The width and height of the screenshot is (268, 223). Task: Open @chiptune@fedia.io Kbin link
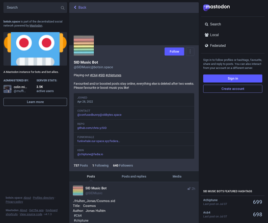(x=90, y=154)
